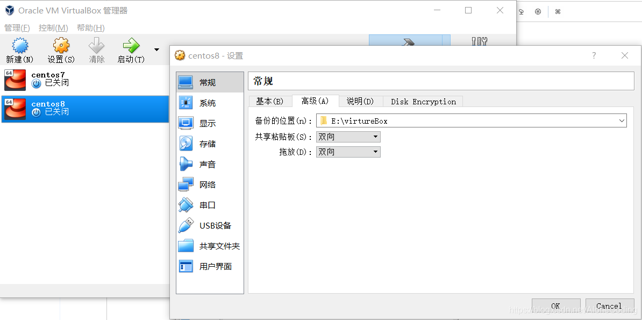Image resolution: width=642 pixels, height=320 pixels.
Task: Select centos8 VM in the list
Action: [85, 109]
